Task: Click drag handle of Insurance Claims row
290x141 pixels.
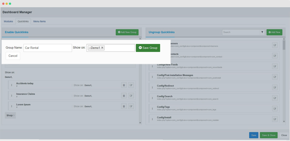Action: (12, 96)
